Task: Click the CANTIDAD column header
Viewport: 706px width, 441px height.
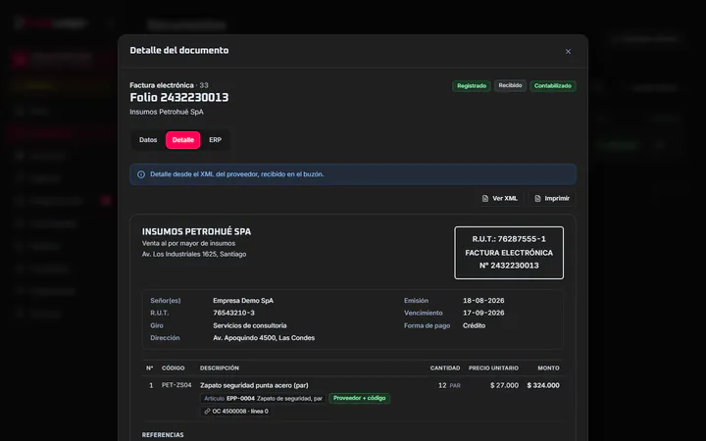Action: tap(445, 368)
